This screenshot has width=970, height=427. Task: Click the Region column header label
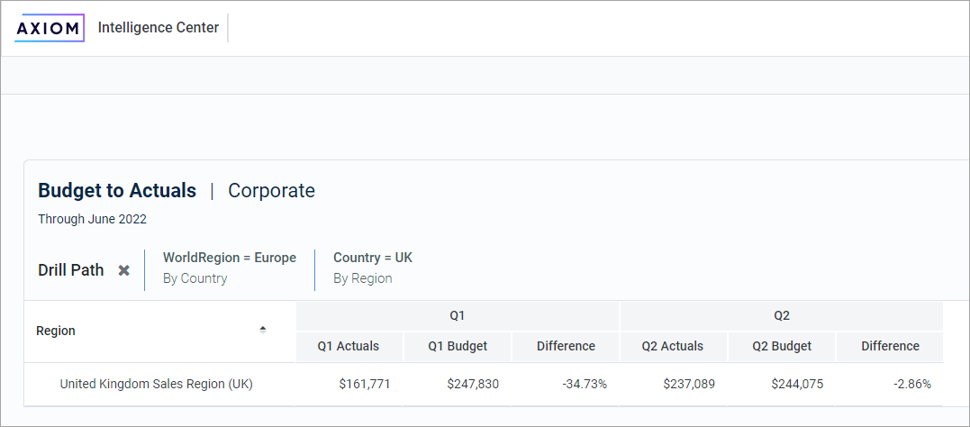pyautogui.click(x=56, y=331)
